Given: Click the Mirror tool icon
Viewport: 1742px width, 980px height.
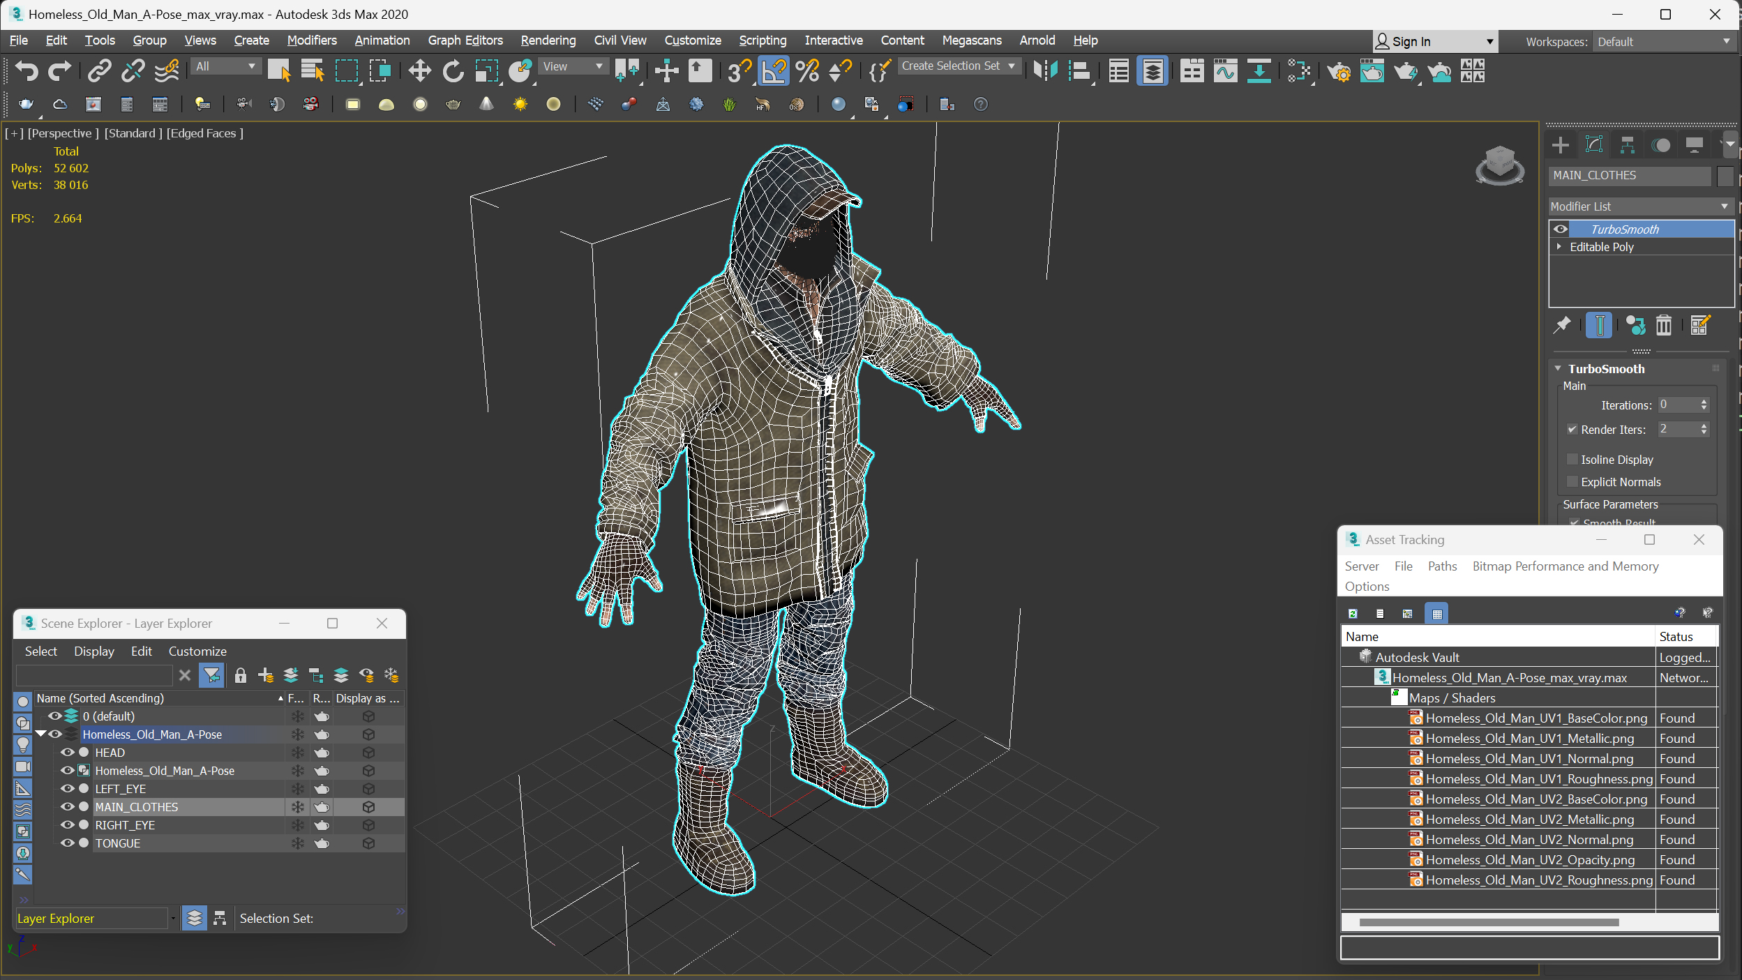Looking at the screenshot, I should click(1045, 71).
